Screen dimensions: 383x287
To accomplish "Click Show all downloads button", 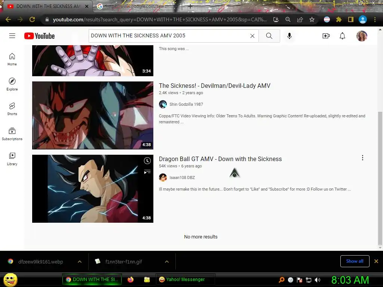I will (x=355, y=261).
